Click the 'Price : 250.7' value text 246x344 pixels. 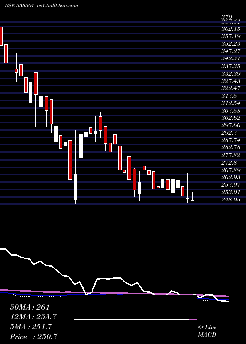(34, 337)
